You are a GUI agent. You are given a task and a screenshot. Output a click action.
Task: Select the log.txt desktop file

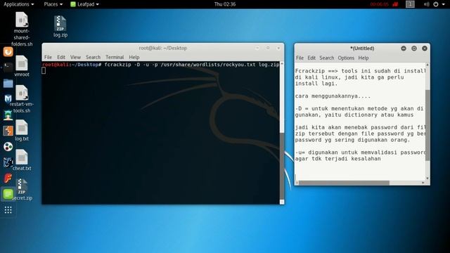tap(22, 131)
